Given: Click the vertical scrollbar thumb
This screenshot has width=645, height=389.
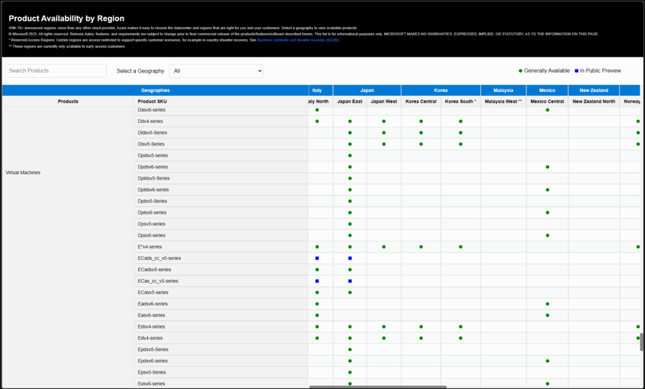Looking at the screenshot, I should (x=641, y=342).
